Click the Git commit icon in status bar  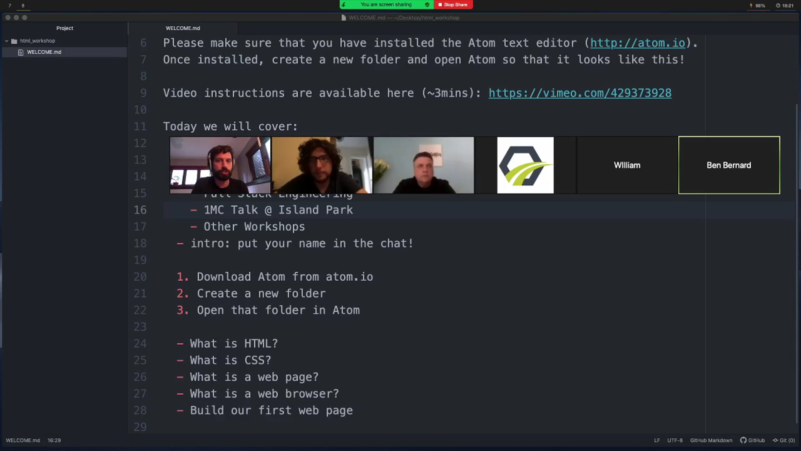(775, 440)
